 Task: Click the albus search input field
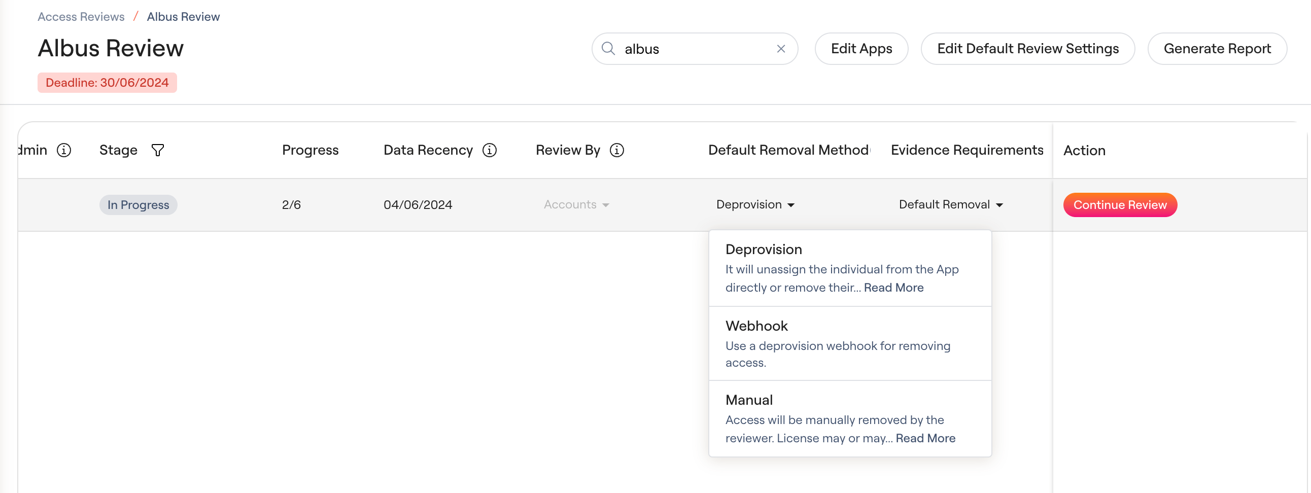coord(694,48)
